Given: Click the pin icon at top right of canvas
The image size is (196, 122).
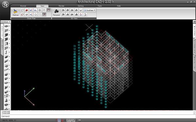Looking at the screenshot, I should (x=194, y=22).
